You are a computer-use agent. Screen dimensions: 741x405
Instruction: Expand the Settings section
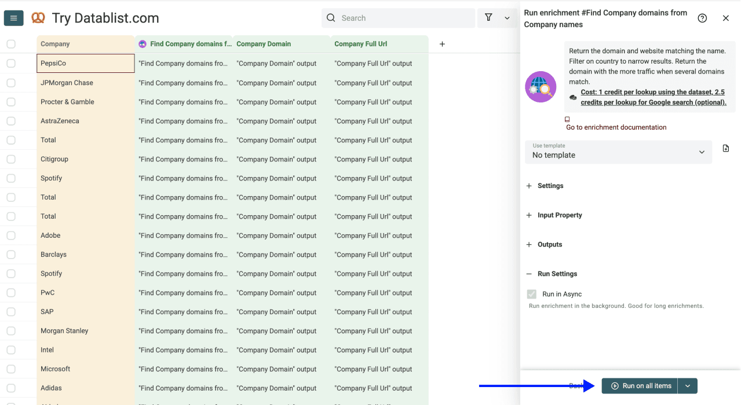tap(528, 186)
